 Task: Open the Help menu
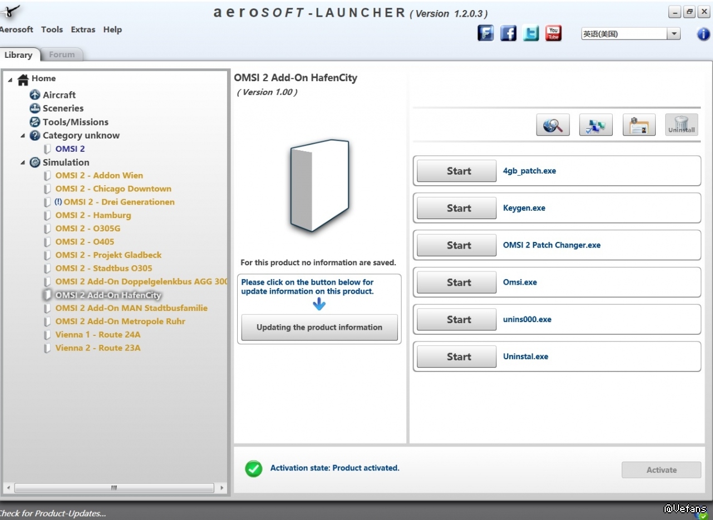click(x=112, y=29)
